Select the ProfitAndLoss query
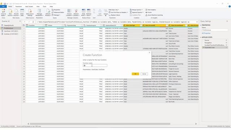231x130 pixels. [x=10, y=28]
